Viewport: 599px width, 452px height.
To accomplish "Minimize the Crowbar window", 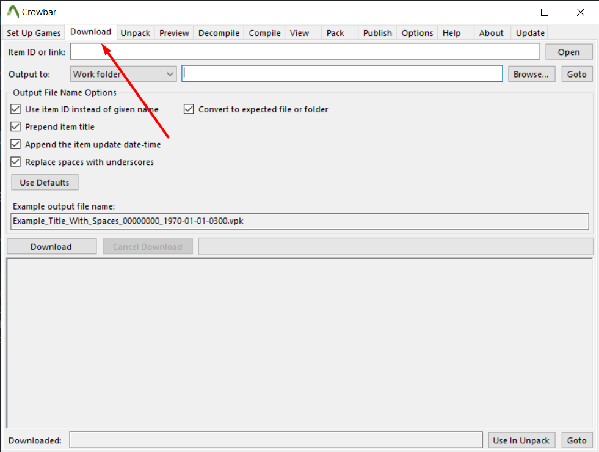I will (509, 12).
